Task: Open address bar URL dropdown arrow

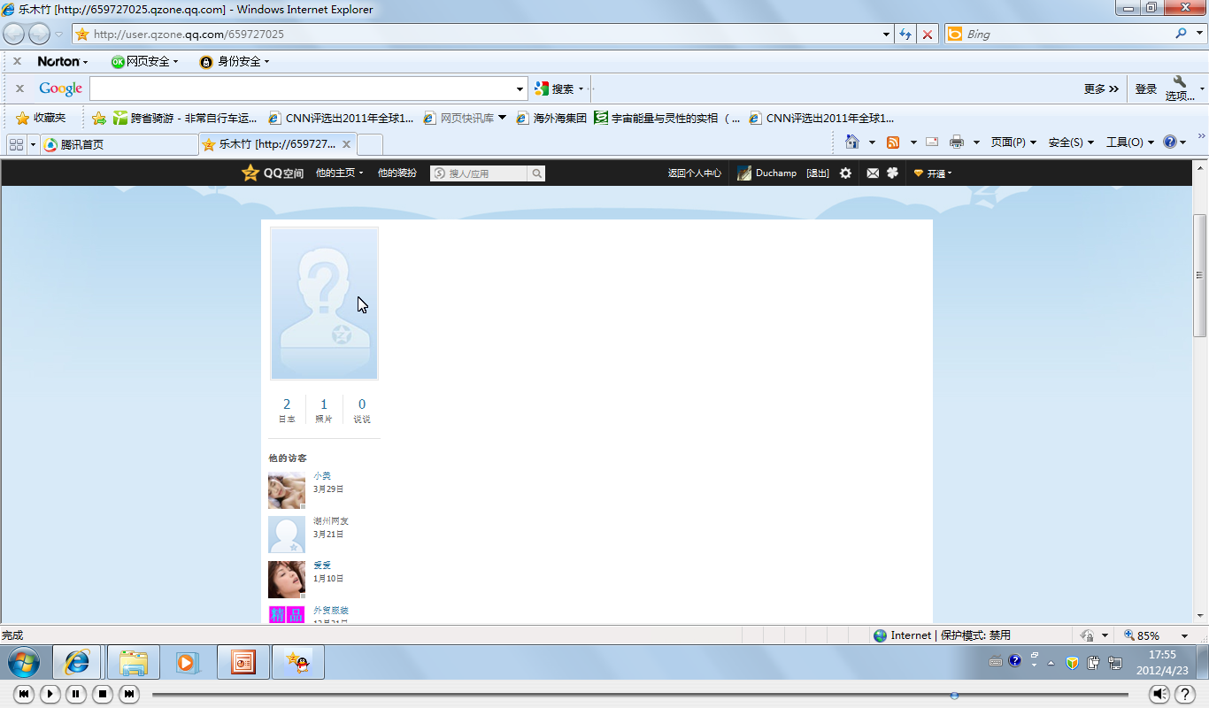Action: tap(887, 35)
